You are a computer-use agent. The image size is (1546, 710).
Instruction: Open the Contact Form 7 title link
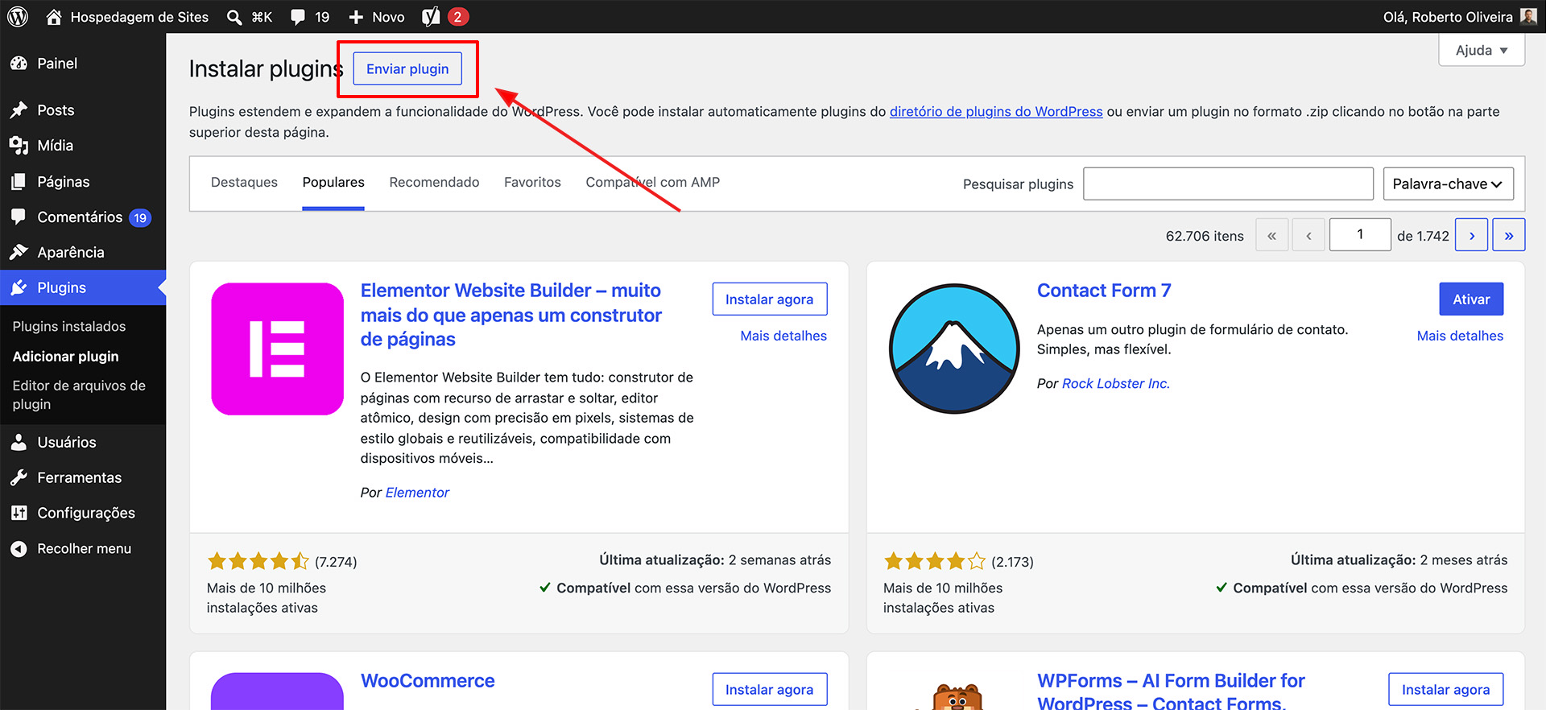pyautogui.click(x=1104, y=291)
